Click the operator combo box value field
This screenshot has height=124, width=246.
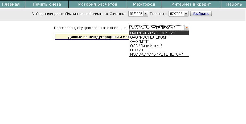pos(157,28)
